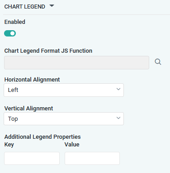Click the Vertical Alignment label
This screenshot has width=170, height=173.
click(28, 109)
